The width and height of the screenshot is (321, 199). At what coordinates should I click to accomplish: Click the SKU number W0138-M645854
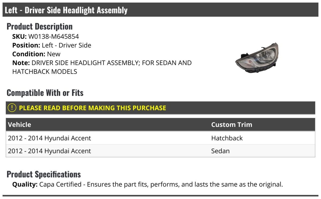[x=53, y=36]
